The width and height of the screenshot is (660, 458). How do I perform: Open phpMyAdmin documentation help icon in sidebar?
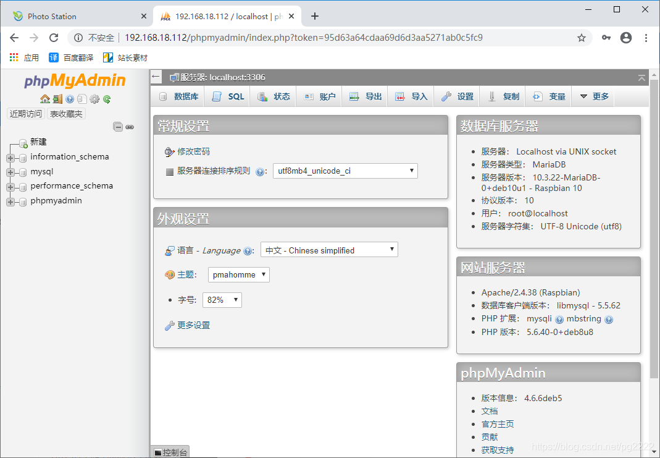coord(70,99)
